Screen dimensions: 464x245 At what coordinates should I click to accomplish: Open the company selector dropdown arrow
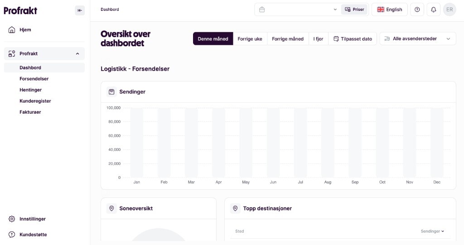(x=335, y=10)
